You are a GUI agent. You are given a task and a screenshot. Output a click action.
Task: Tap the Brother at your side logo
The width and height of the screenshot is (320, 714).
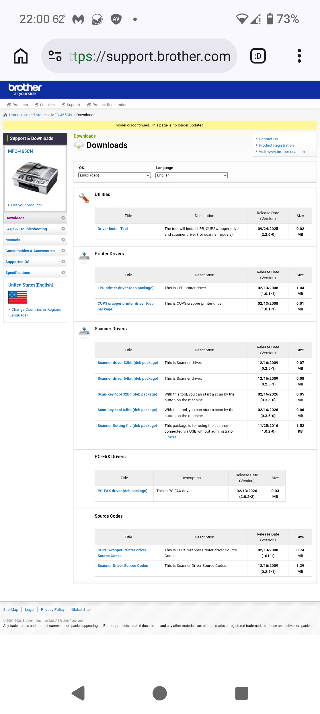tap(25, 89)
